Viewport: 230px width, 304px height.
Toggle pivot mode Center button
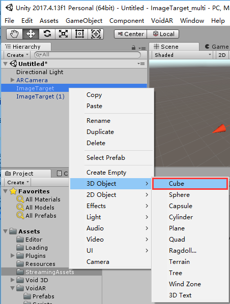130,34
